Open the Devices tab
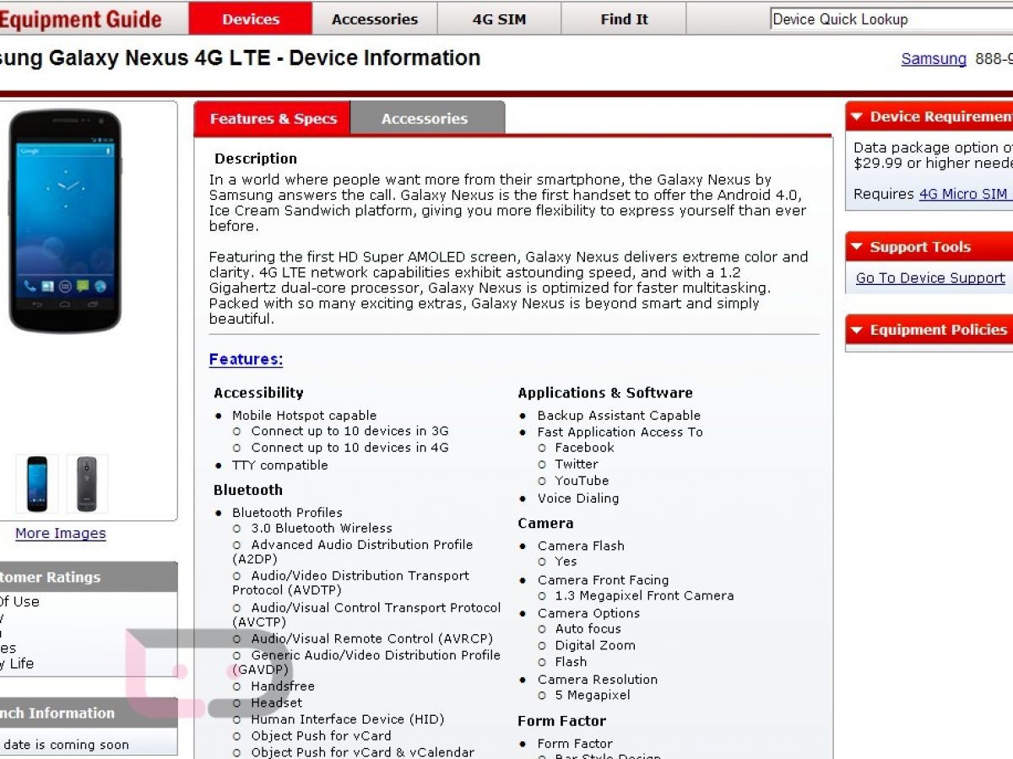Image resolution: width=1013 pixels, height=759 pixels. (251, 19)
